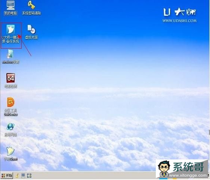This screenshot has height=180, width=210.
Task: Click the www.xitongge.com watermark link
Action: click(x=188, y=175)
